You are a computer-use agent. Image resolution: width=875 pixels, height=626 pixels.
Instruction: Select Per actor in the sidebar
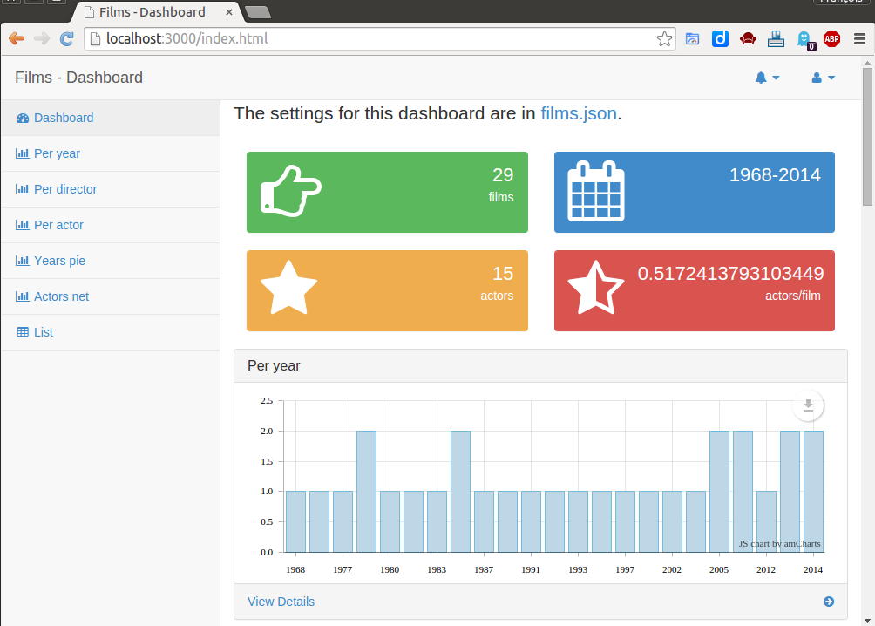coord(111,225)
